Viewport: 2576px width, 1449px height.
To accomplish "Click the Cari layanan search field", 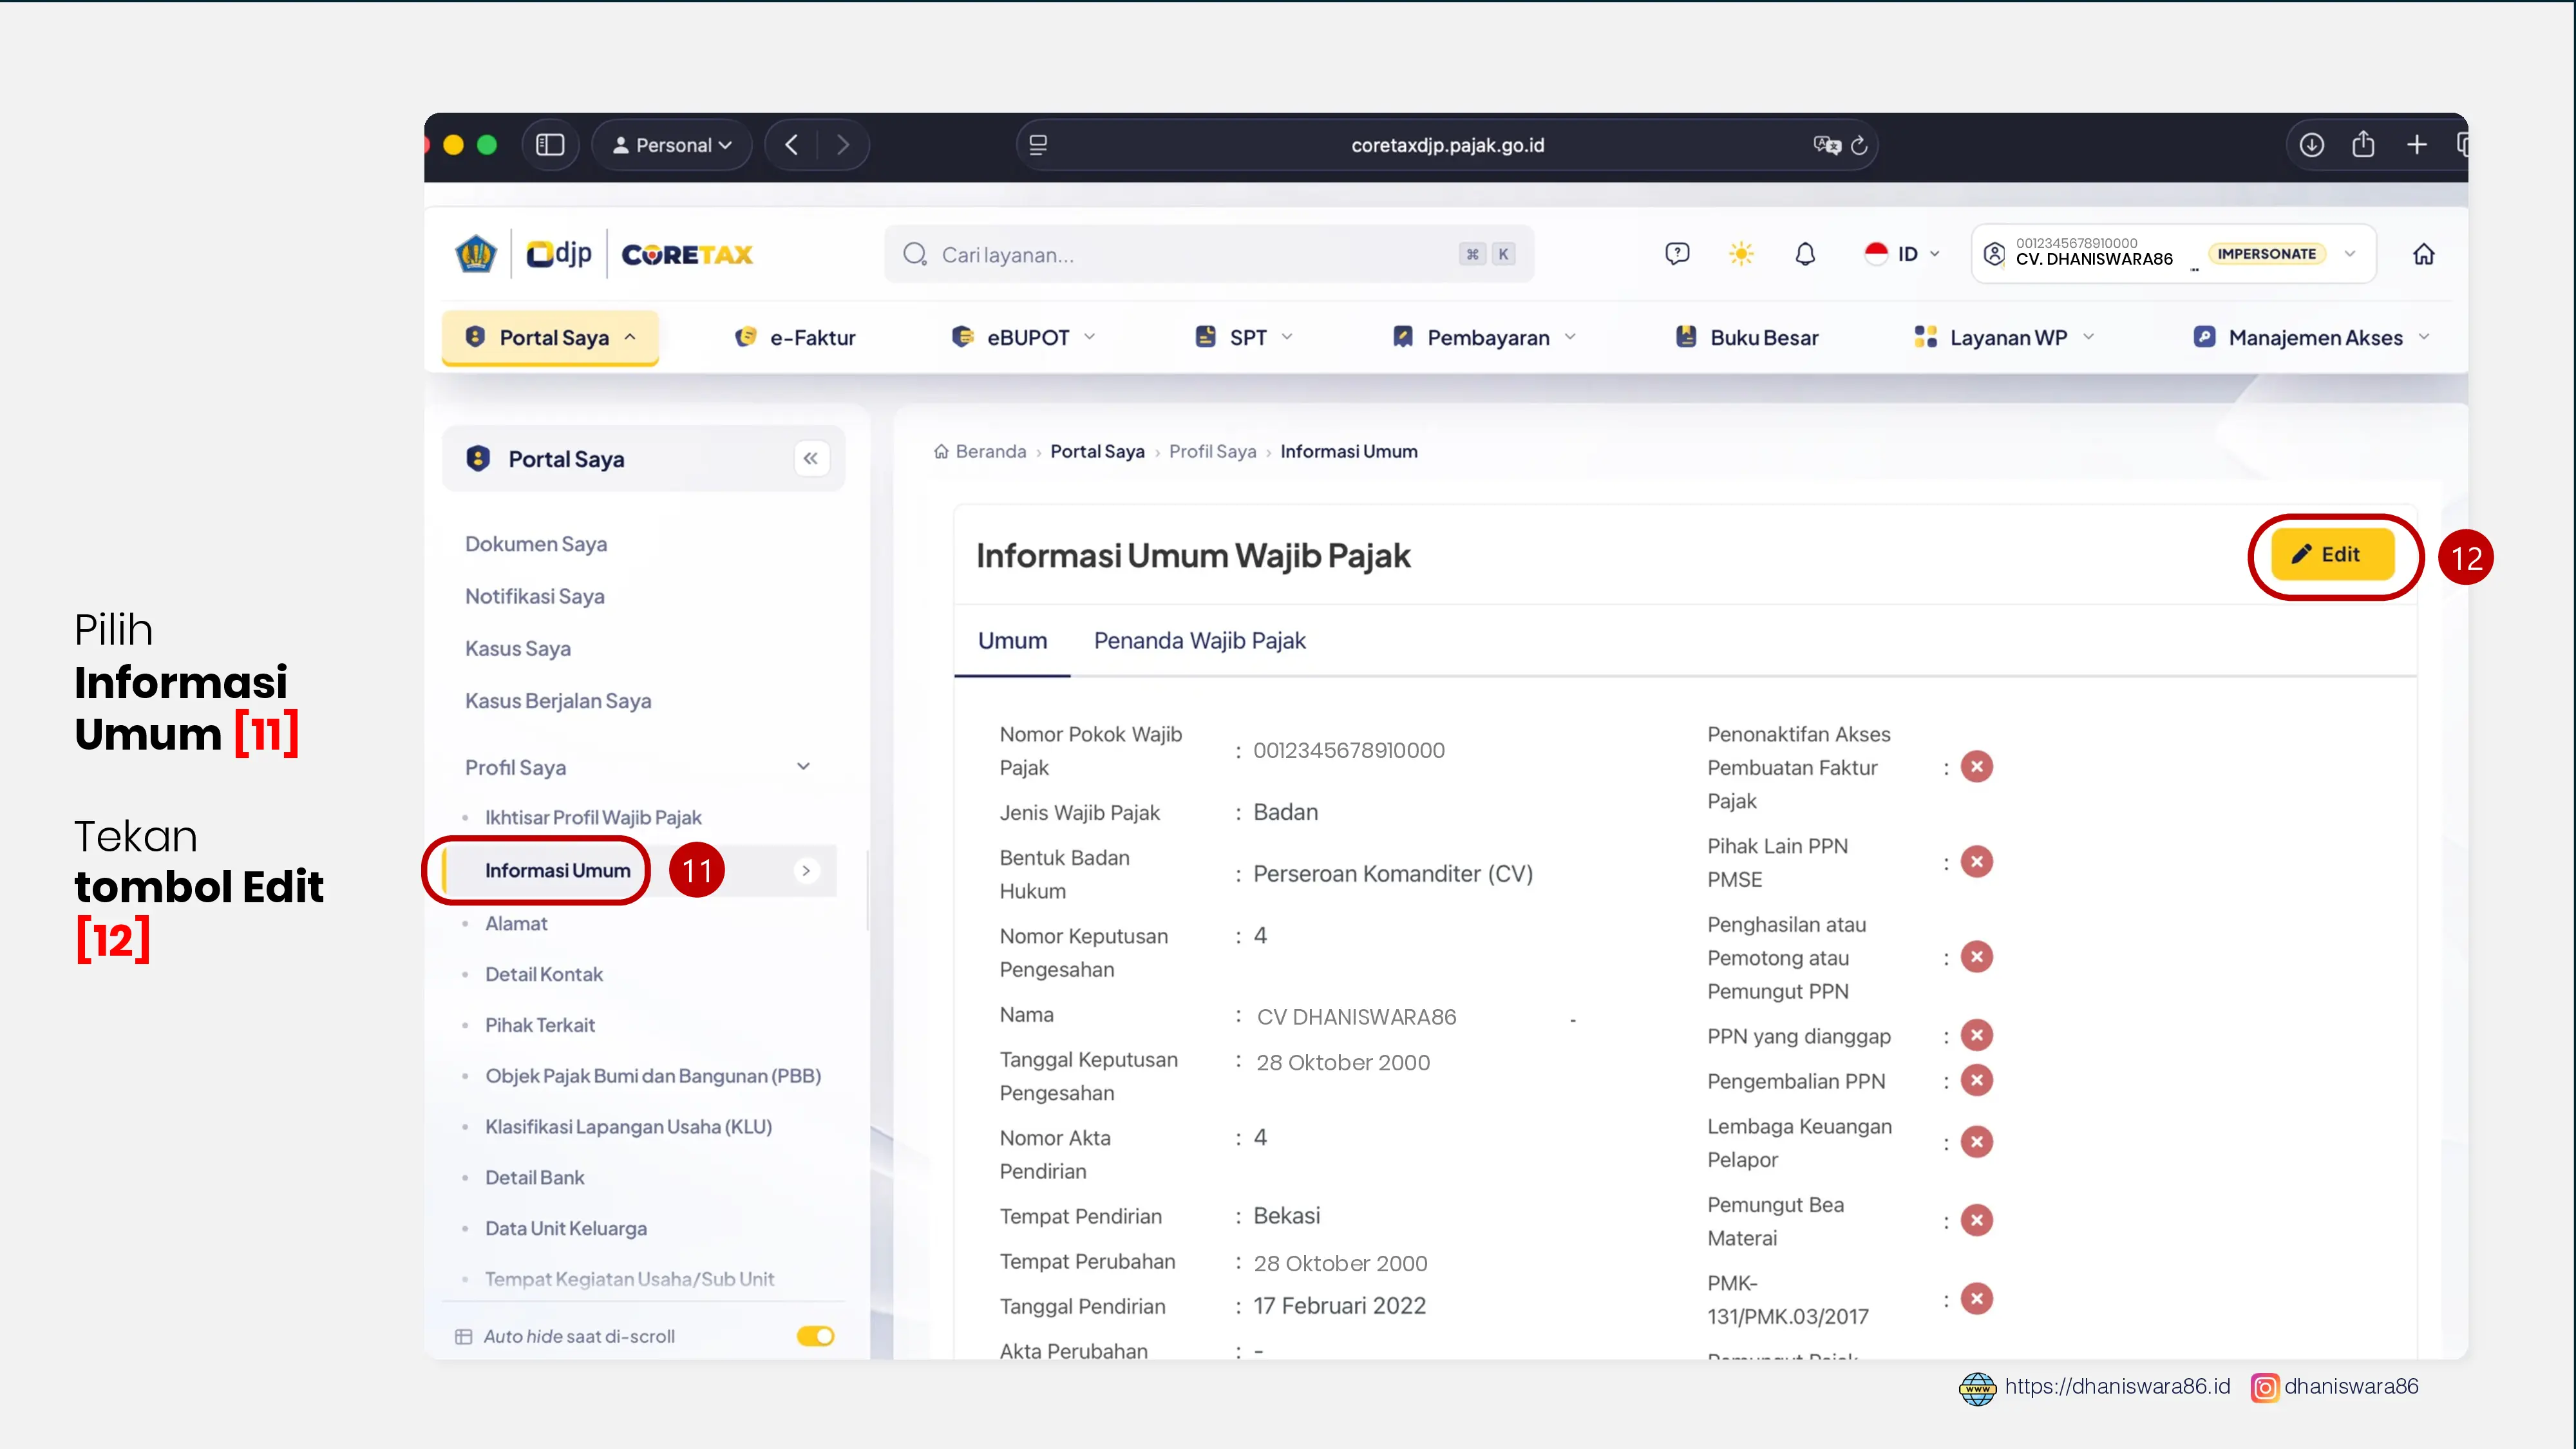I will [1209, 255].
